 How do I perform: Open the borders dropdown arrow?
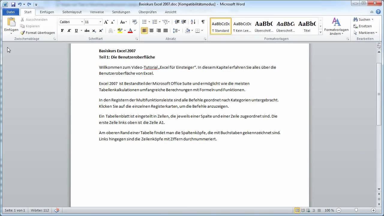click(x=202, y=31)
